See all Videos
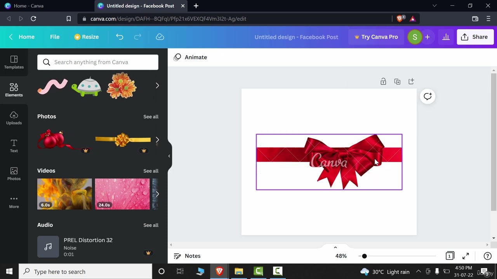497x279 pixels. click(x=151, y=171)
